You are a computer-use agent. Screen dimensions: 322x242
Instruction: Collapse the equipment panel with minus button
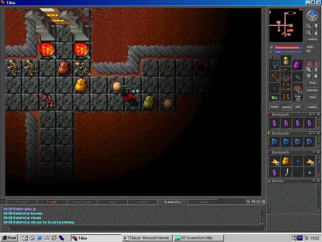tap(271, 57)
